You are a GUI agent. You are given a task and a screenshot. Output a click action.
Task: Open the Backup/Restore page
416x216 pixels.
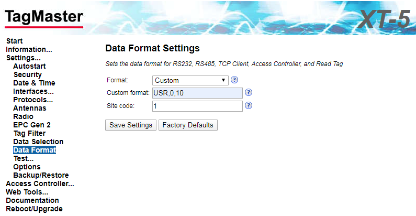pyautogui.click(x=41, y=175)
